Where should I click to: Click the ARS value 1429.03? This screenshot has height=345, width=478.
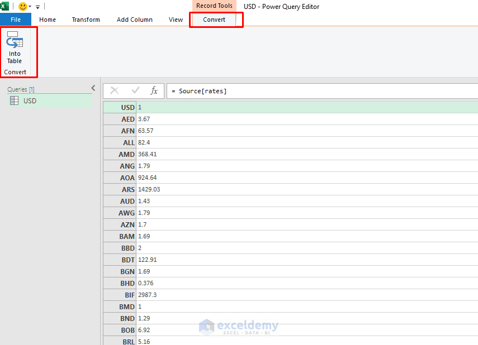tap(149, 189)
